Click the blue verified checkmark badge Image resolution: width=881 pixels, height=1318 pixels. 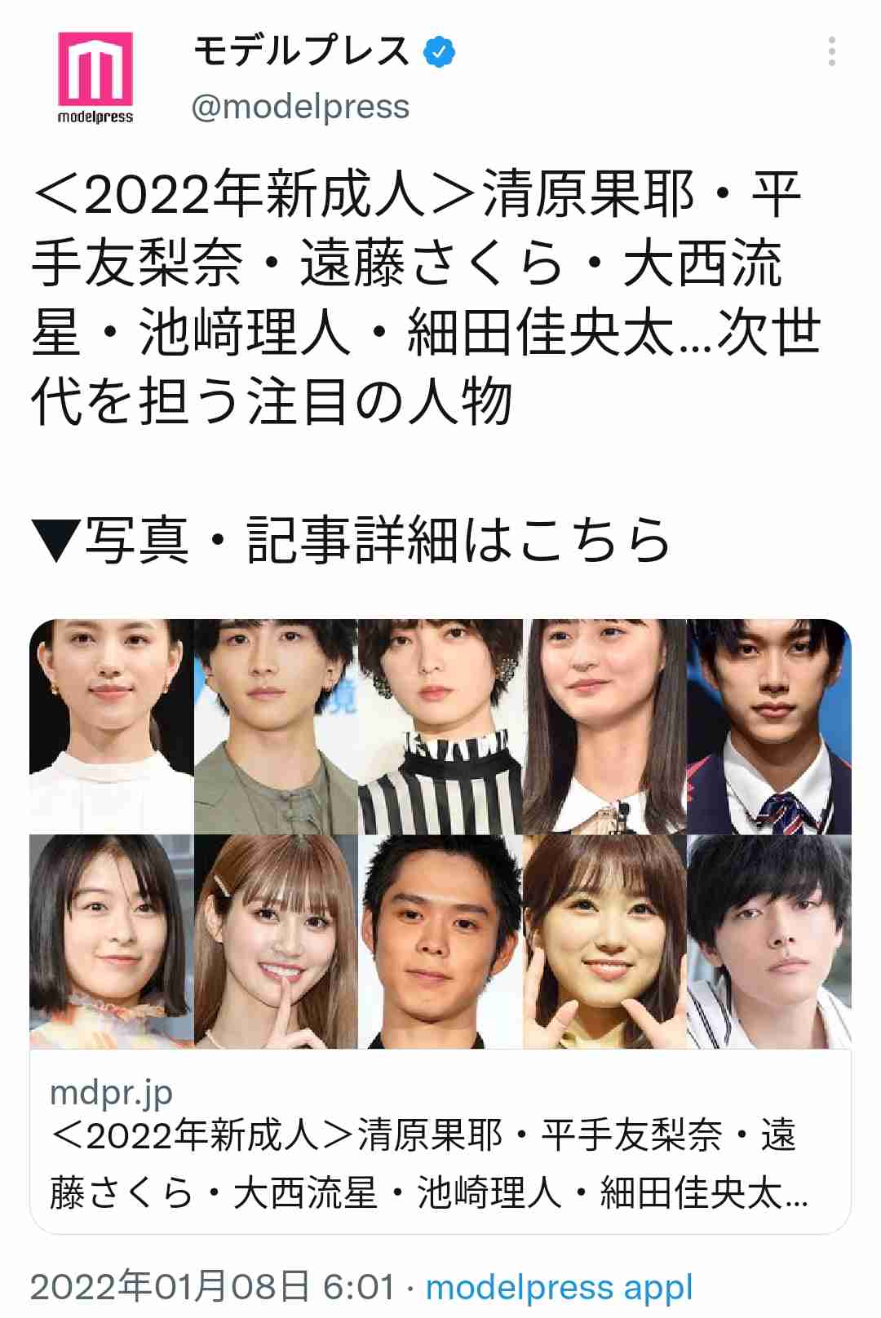click(x=440, y=52)
